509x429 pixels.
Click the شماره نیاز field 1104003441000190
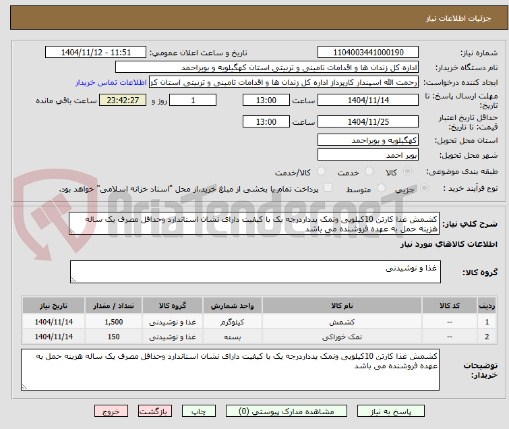tap(368, 53)
